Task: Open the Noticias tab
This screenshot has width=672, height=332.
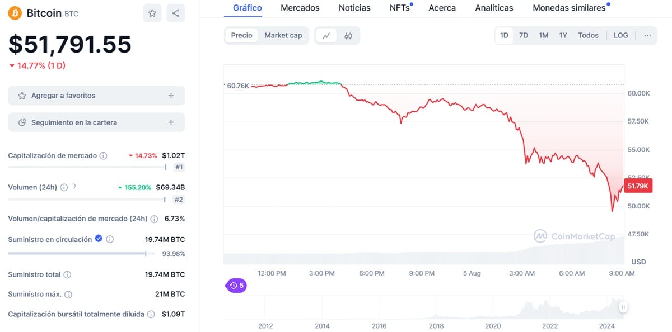Action: point(354,8)
